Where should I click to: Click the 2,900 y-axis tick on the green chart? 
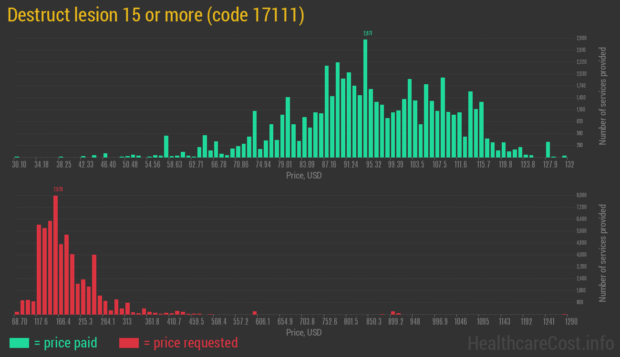(x=581, y=38)
